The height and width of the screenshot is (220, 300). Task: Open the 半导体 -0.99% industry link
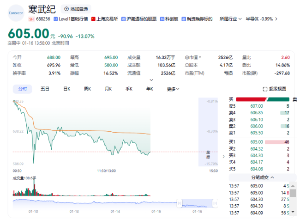[259, 19]
